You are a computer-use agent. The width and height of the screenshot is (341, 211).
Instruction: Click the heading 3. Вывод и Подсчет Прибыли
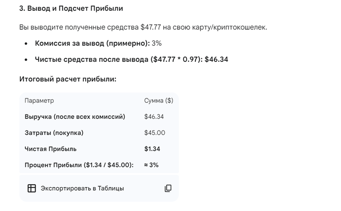click(x=71, y=9)
